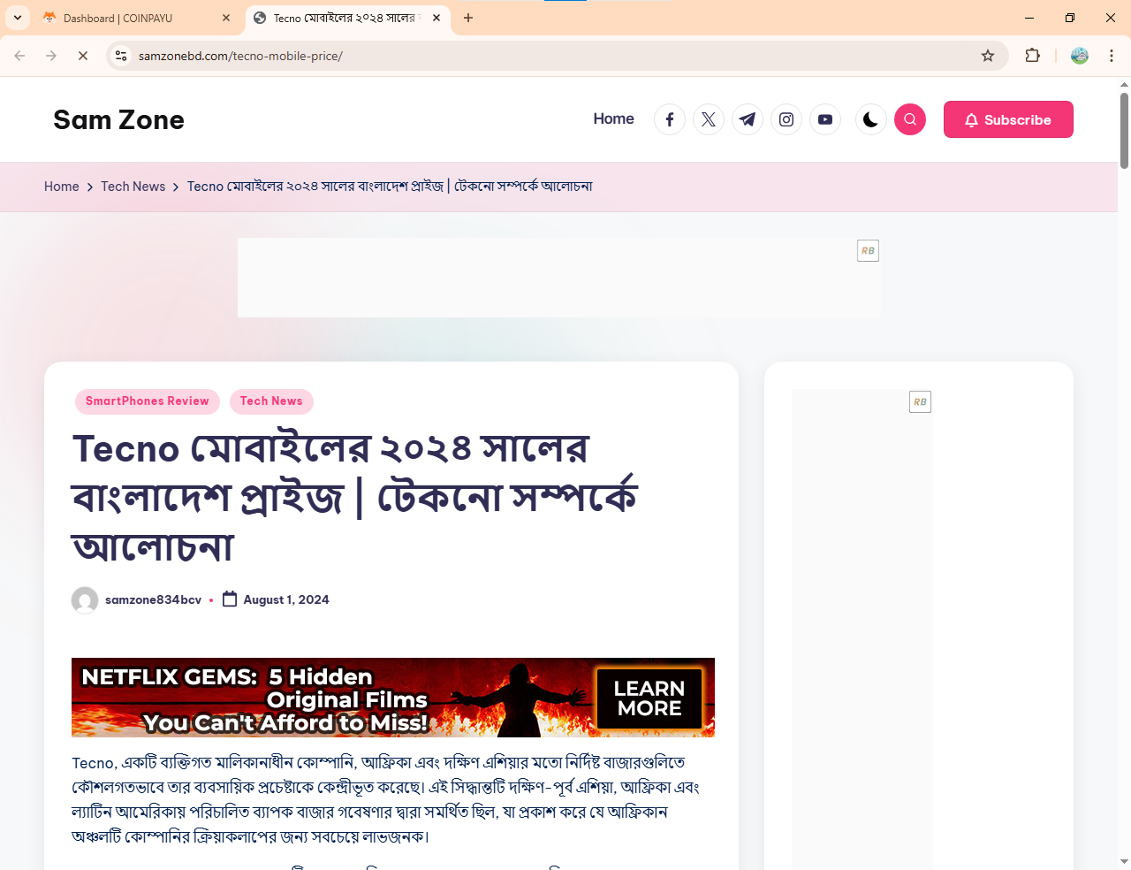
Task: Go to Home in the site navigation
Action: pyautogui.click(x=613, y=118)
